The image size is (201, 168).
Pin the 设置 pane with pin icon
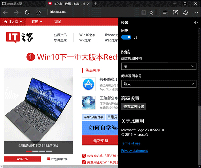(x=196, y=23)
